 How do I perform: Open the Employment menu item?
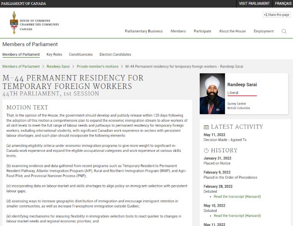[x=263, y=31]
